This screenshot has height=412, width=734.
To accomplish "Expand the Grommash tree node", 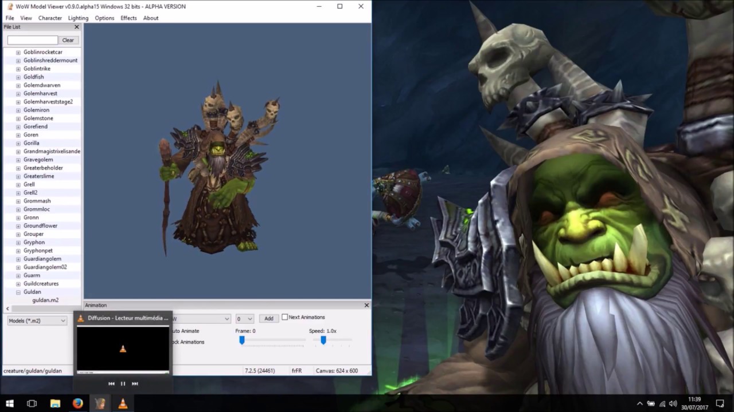I will coord(18,201).
